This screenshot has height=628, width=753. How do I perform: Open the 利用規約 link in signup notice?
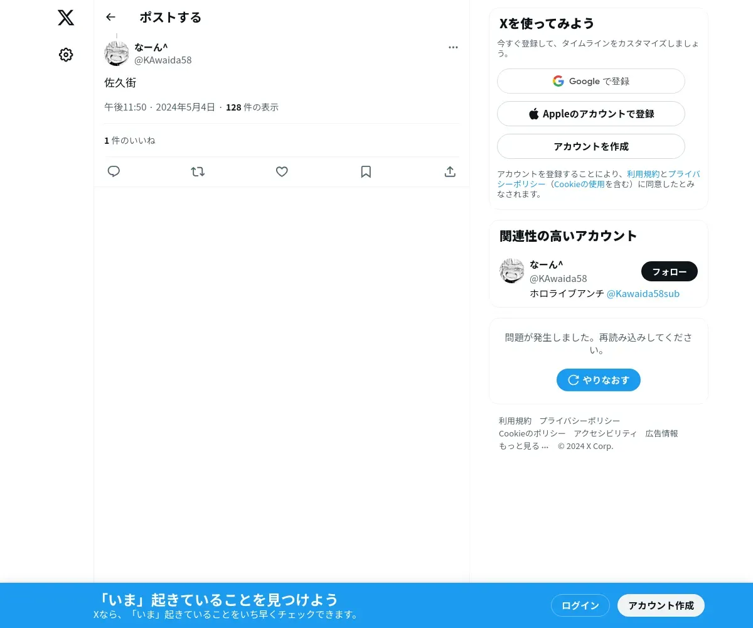click(643, 174)
